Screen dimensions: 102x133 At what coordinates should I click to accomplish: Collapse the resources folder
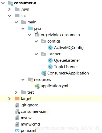(x=23, y=80)
